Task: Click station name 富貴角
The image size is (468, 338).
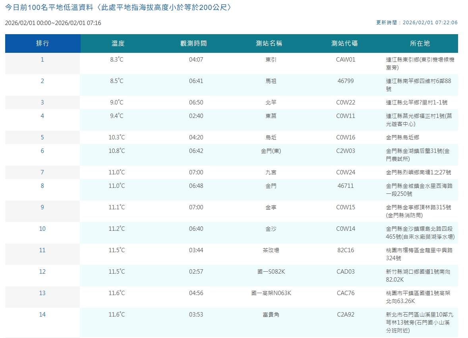Action: tap(271, 315)
